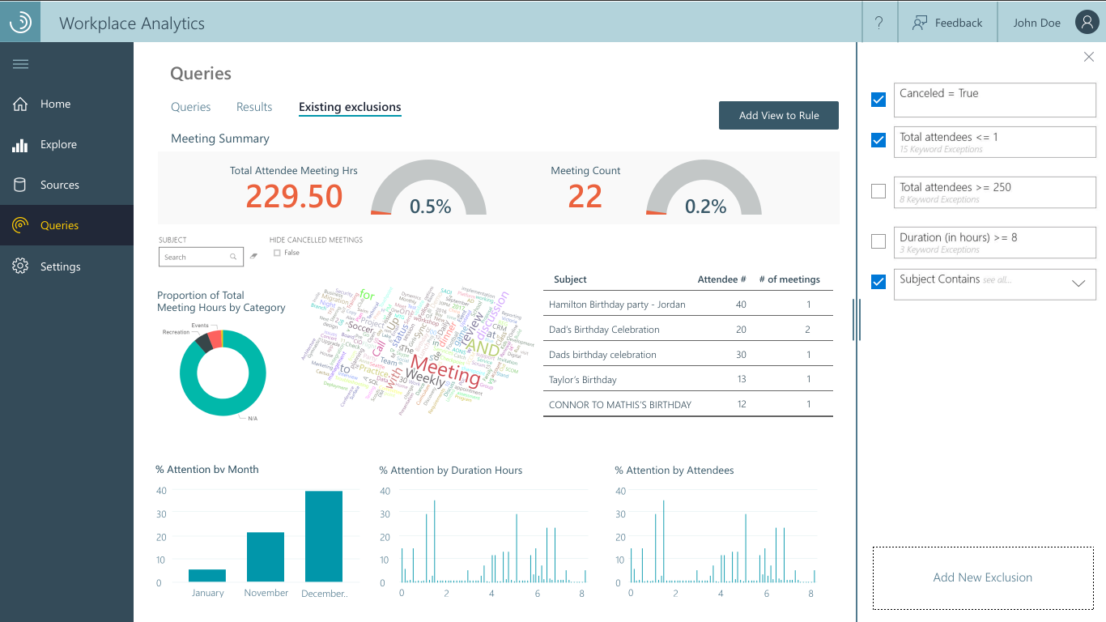The width and height of the screenshot is (1106, 622).
Task: Switch to the Results tab
Action: tap(253, 106)
